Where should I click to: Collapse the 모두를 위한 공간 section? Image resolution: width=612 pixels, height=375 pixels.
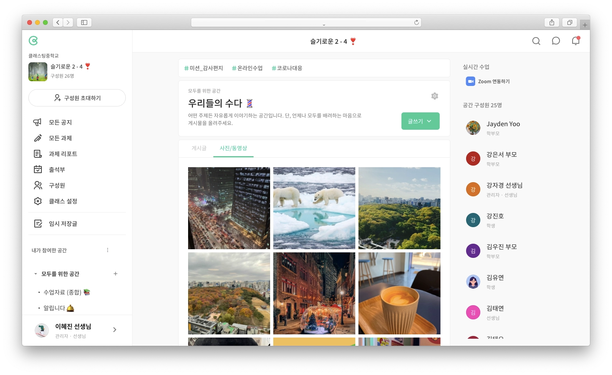point(35,274)
